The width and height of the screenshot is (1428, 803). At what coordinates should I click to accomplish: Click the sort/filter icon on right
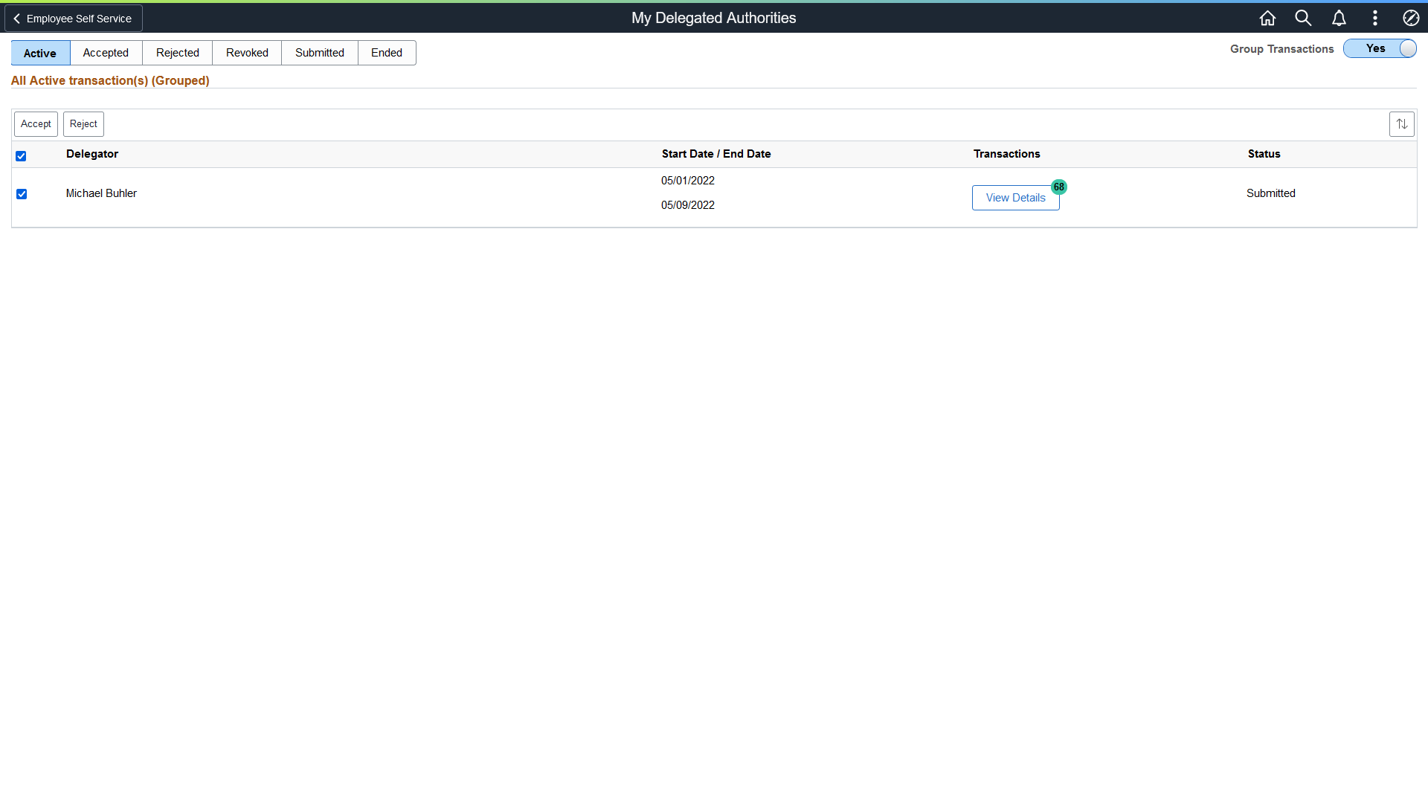click(1401, 124)
